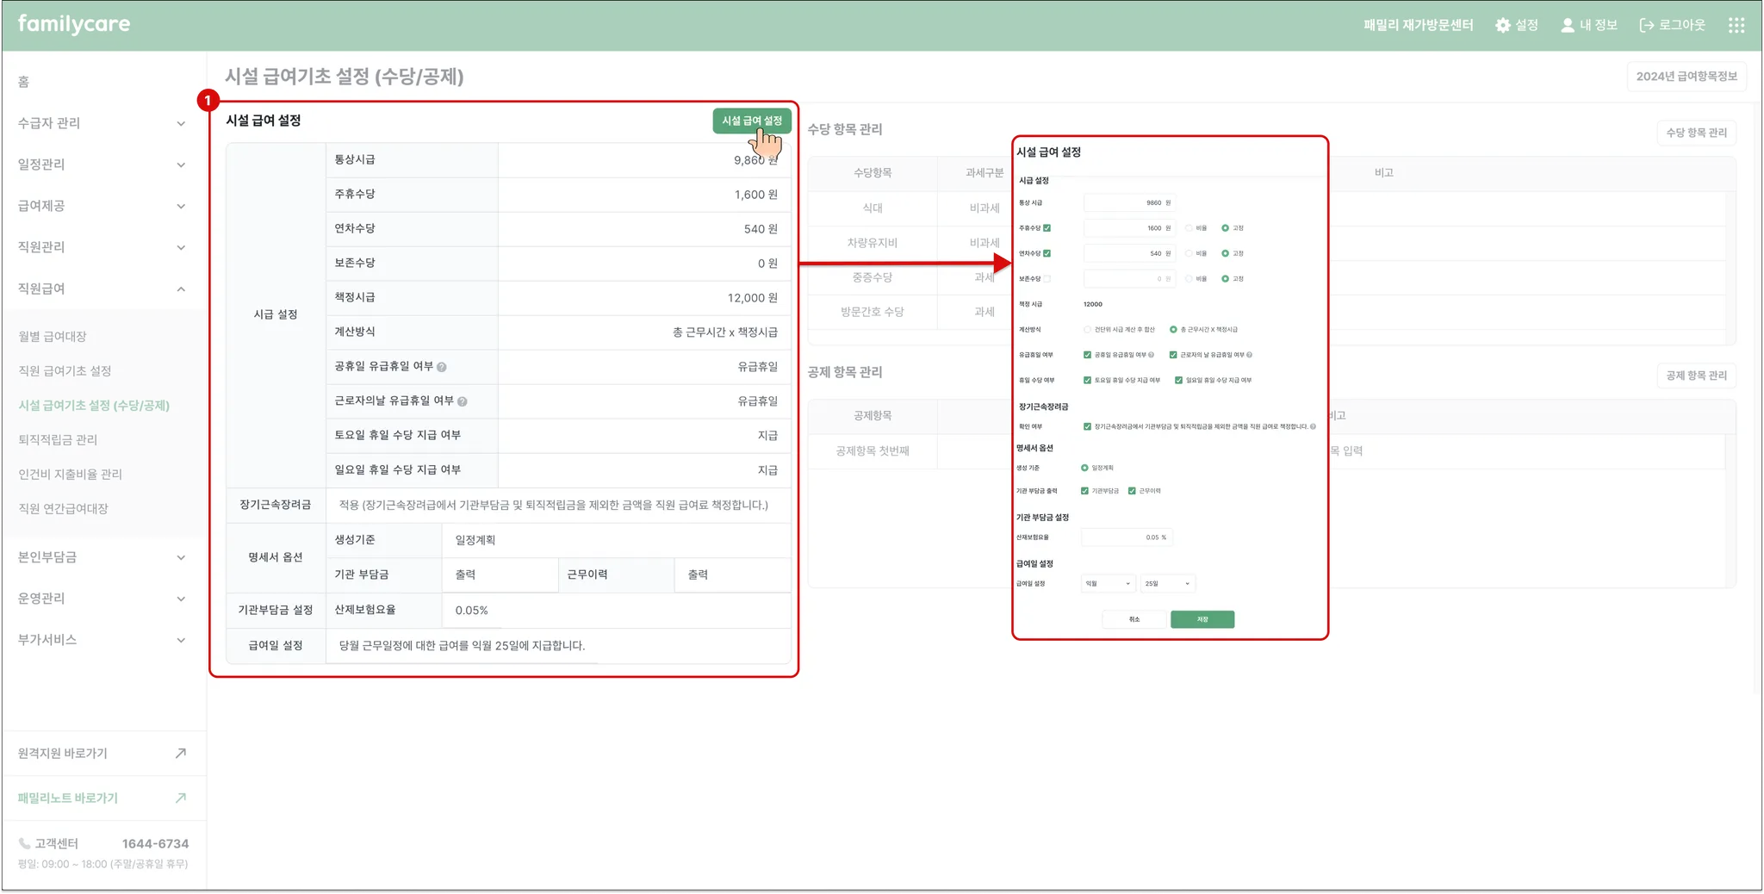Select the 일정계획 radio under 명세서 옵션
The height and width of the screenshot is (894, 1764).
(1084, 468)
